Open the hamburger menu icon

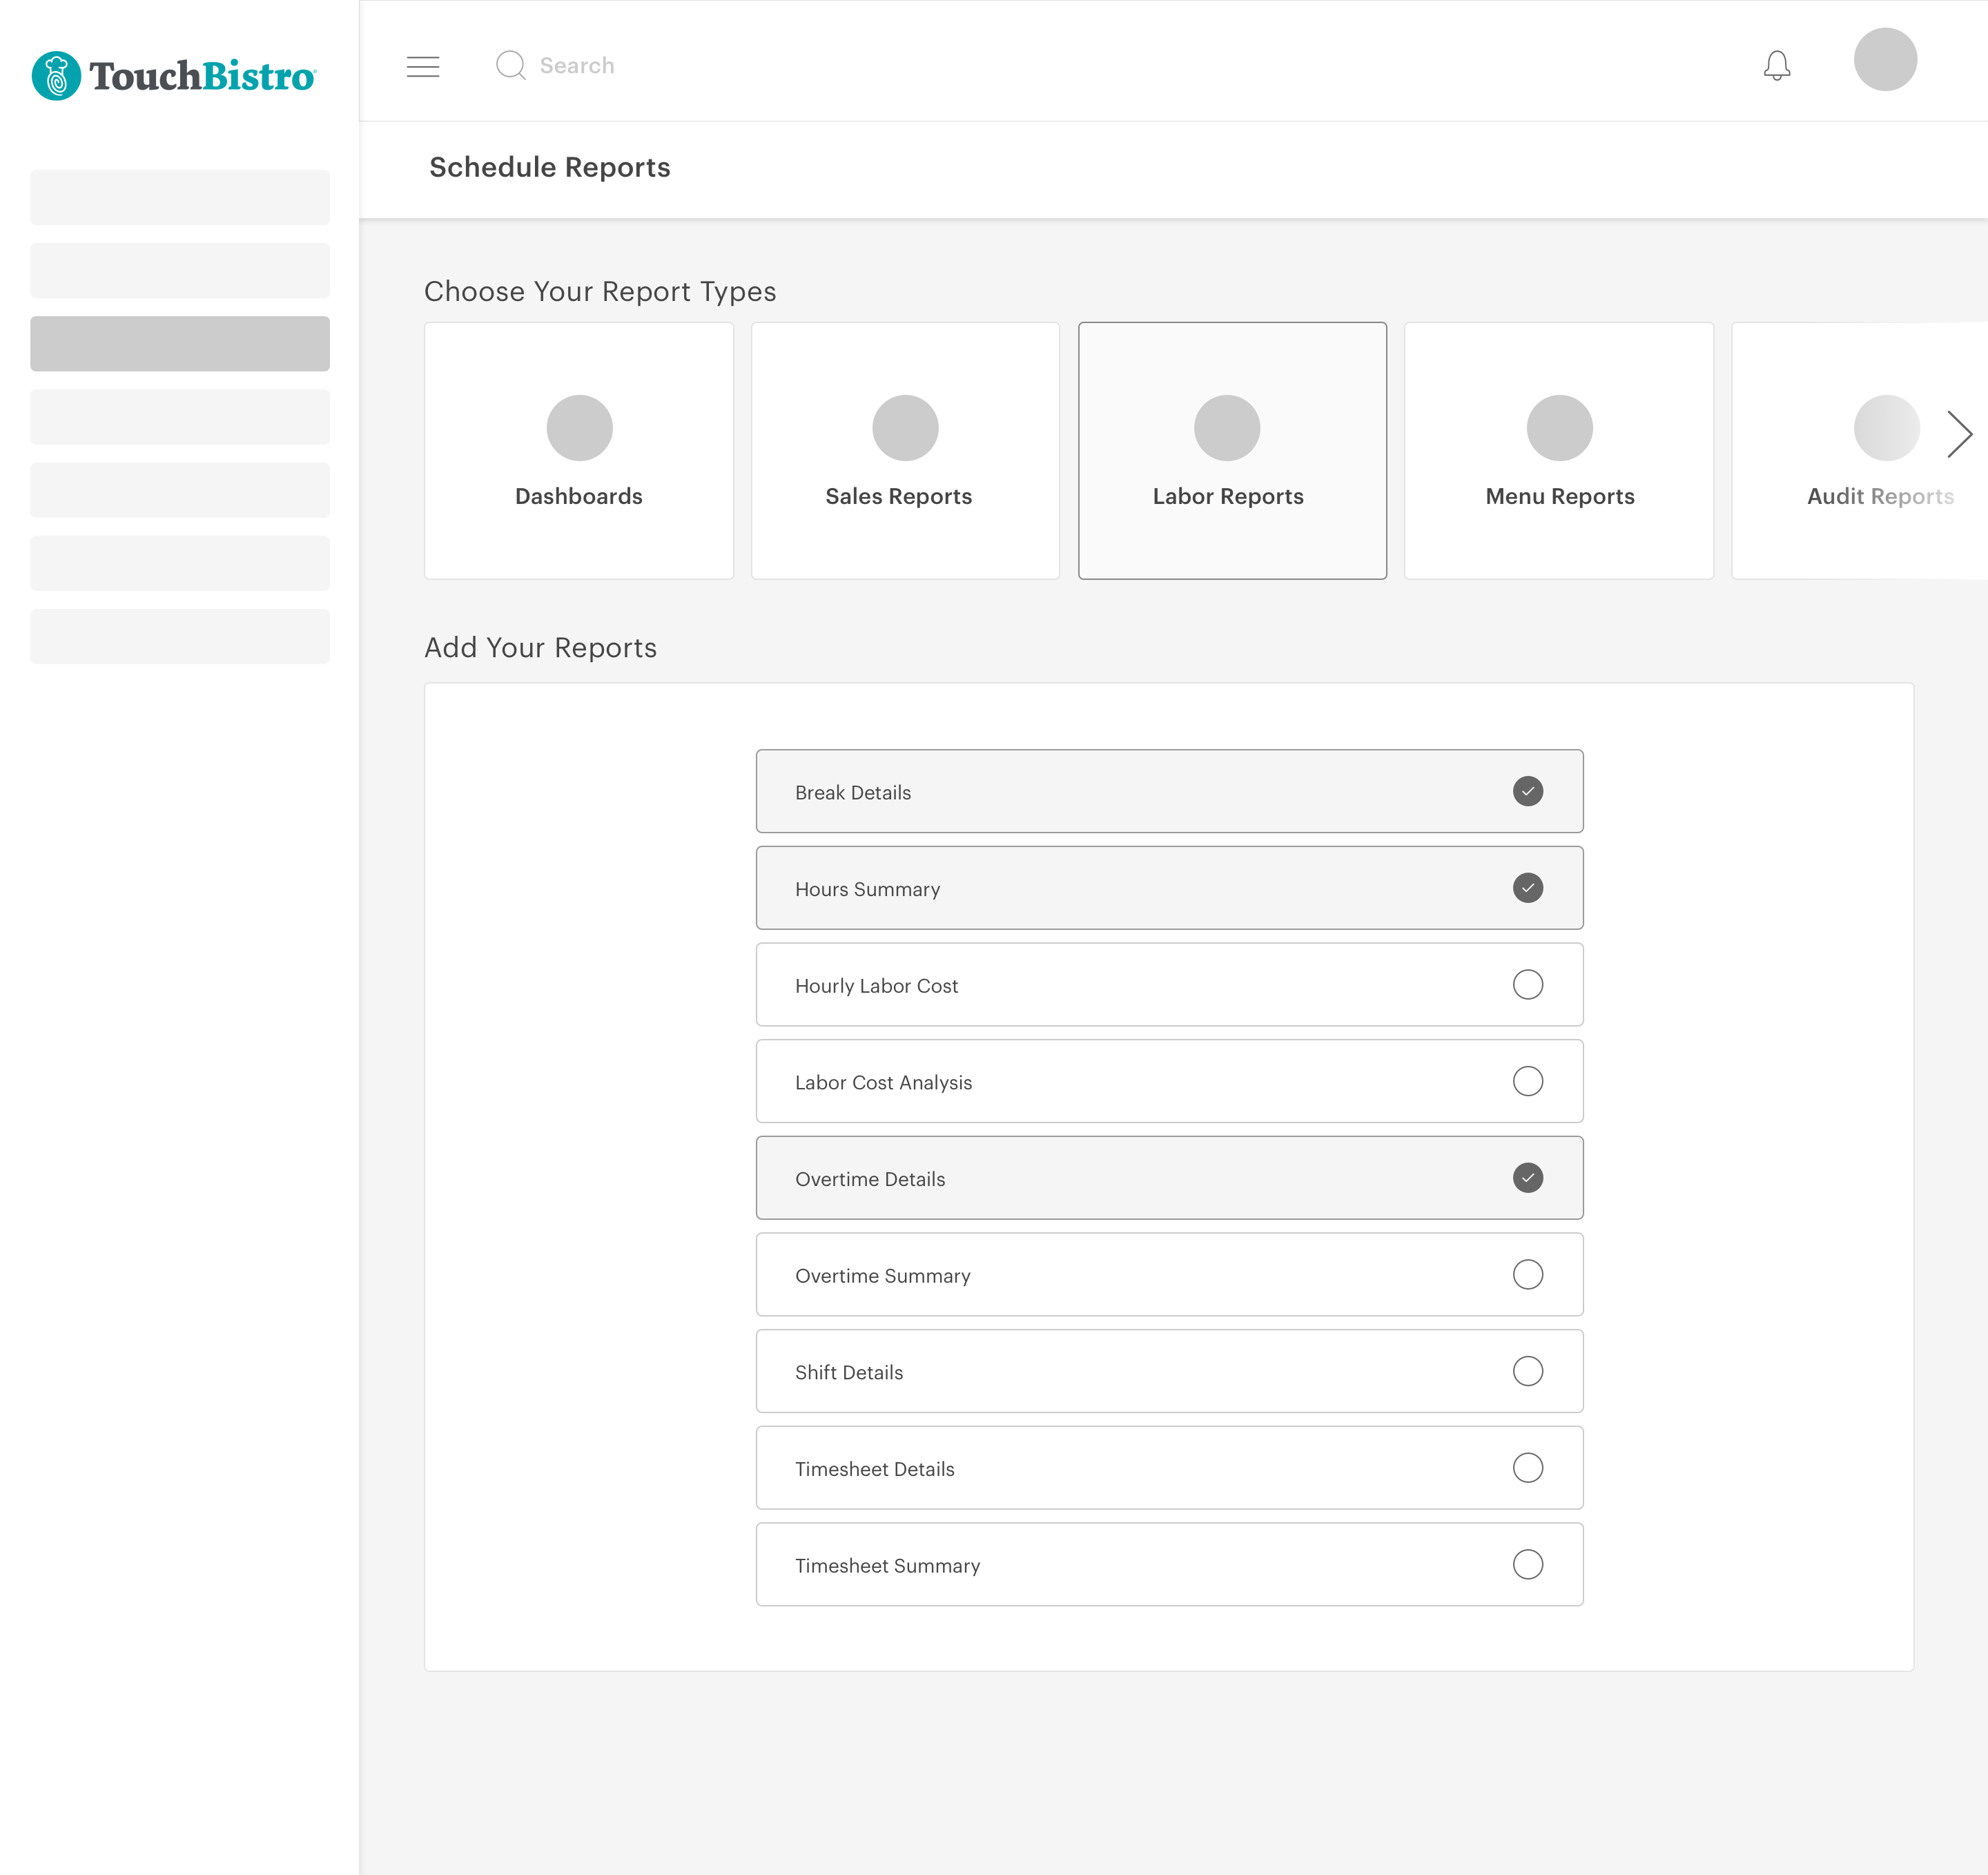(423, 66)
